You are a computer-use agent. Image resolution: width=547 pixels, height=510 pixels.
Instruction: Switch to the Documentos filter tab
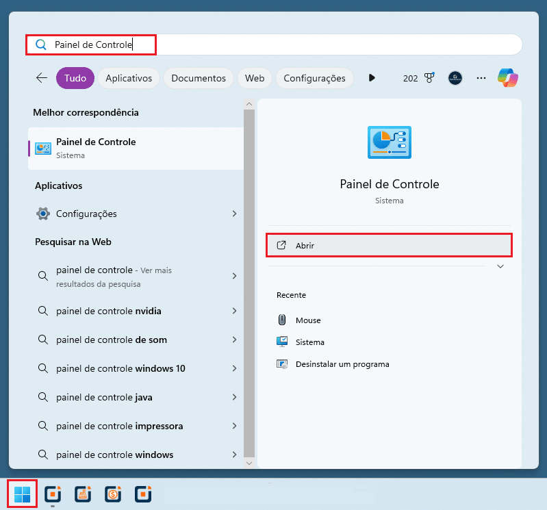(x=199, y=78)
